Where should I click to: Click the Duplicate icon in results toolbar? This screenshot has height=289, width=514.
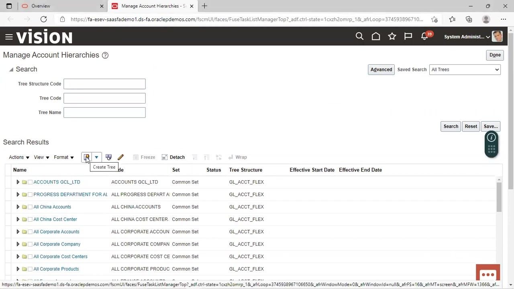pyautogui.click(x=108, y=157)
